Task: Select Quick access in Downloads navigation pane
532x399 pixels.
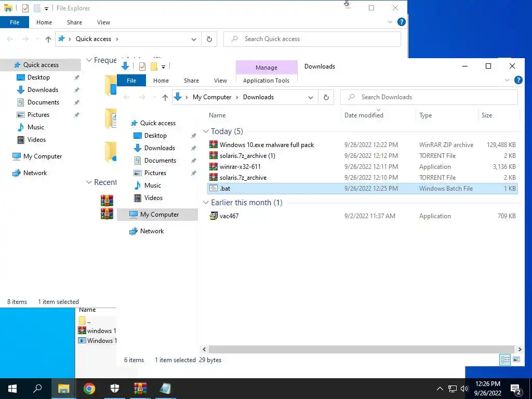Action: tap(157, 123)
